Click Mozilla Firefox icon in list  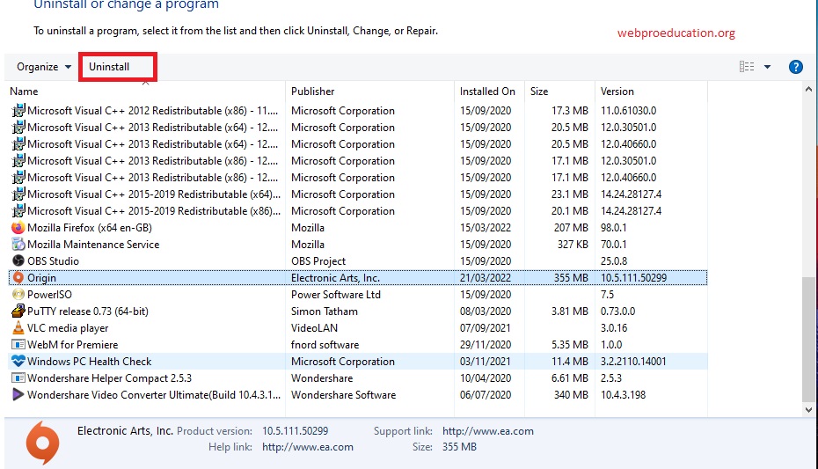pyautogui.click(x=18, y=227)
